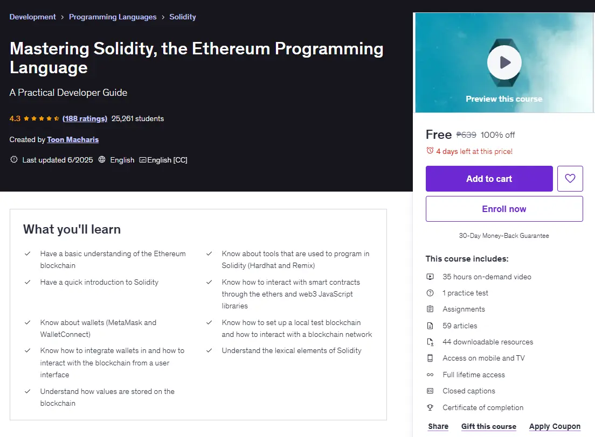Click checkmark beside ethers and web3 libraries item

pos(209,283)
